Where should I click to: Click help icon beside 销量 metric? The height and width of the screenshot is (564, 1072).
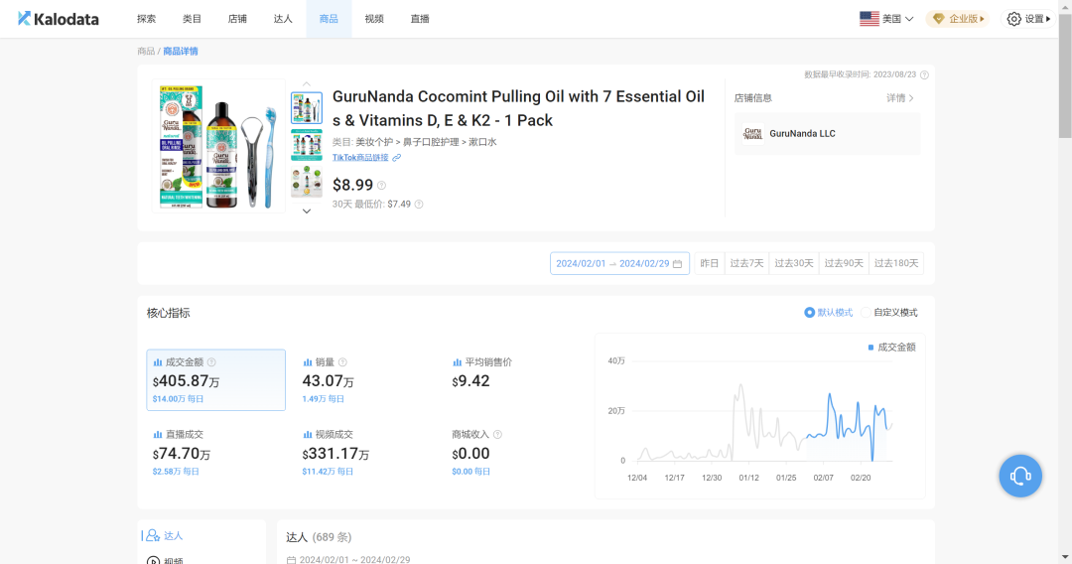coord(342,363)
